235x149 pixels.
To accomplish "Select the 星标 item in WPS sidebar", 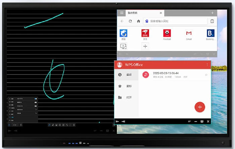I will (127, 86).
